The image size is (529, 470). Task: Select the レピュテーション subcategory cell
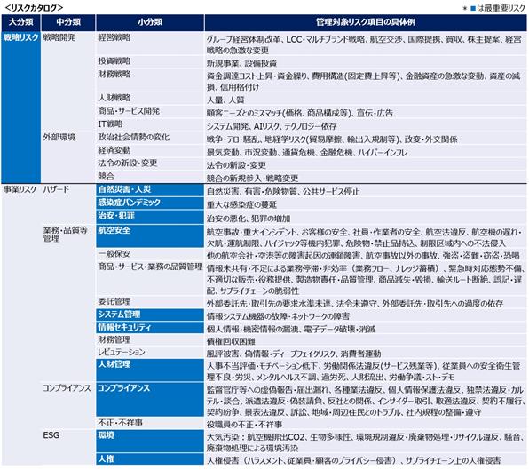tap(150, 352)
